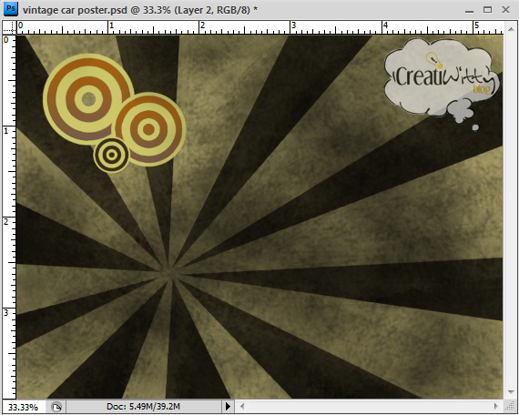Click the yellow lightbulb icon in the logo
This screenshot has height=415, width=519.
(x=434, y=59)
